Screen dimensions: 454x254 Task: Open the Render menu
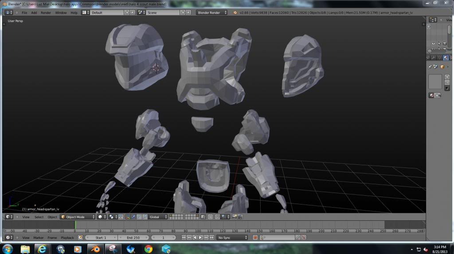click(x=46, y=13)
